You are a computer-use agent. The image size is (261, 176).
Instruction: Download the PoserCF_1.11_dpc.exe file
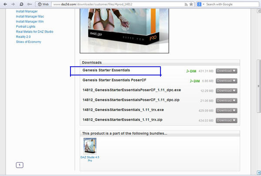click(x=226, y=91)
